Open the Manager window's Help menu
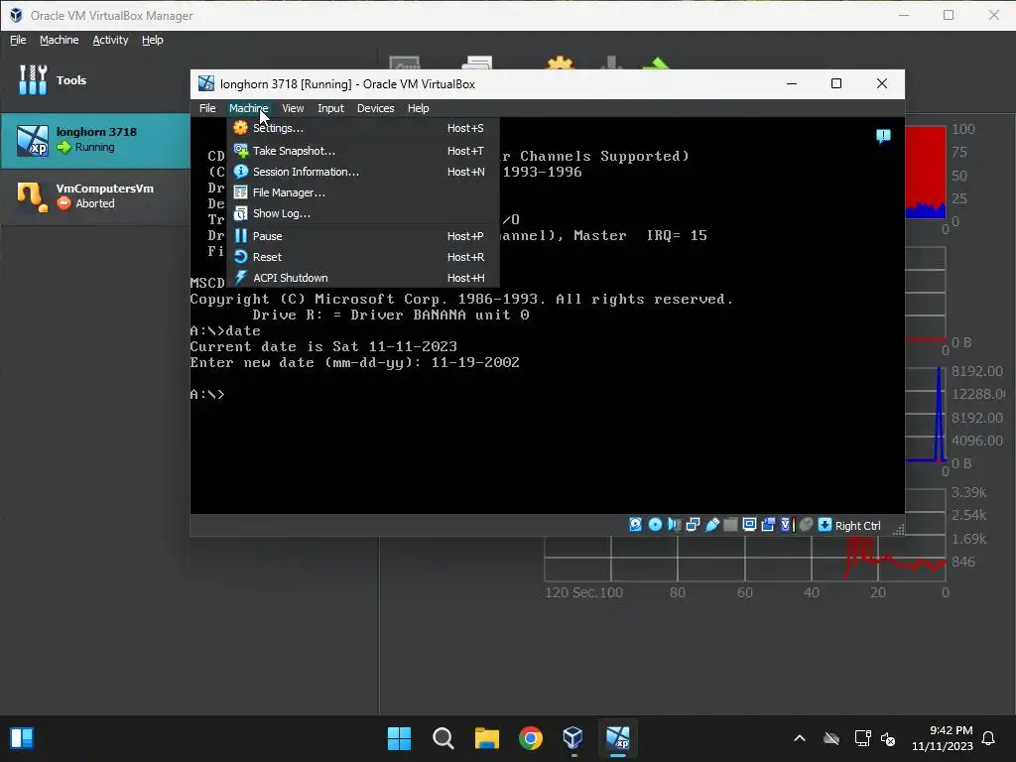Screen dimensions: 1016x762 152,40
